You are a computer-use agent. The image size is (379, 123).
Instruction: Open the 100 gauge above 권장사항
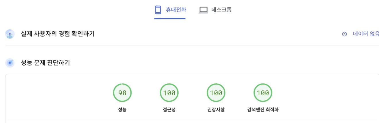216,93
